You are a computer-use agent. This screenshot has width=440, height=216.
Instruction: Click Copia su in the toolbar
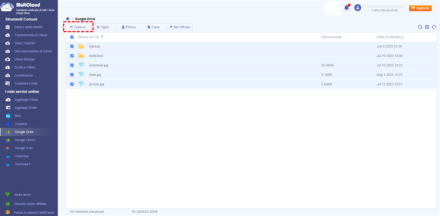pyautogui.click(x=78, y=27)
